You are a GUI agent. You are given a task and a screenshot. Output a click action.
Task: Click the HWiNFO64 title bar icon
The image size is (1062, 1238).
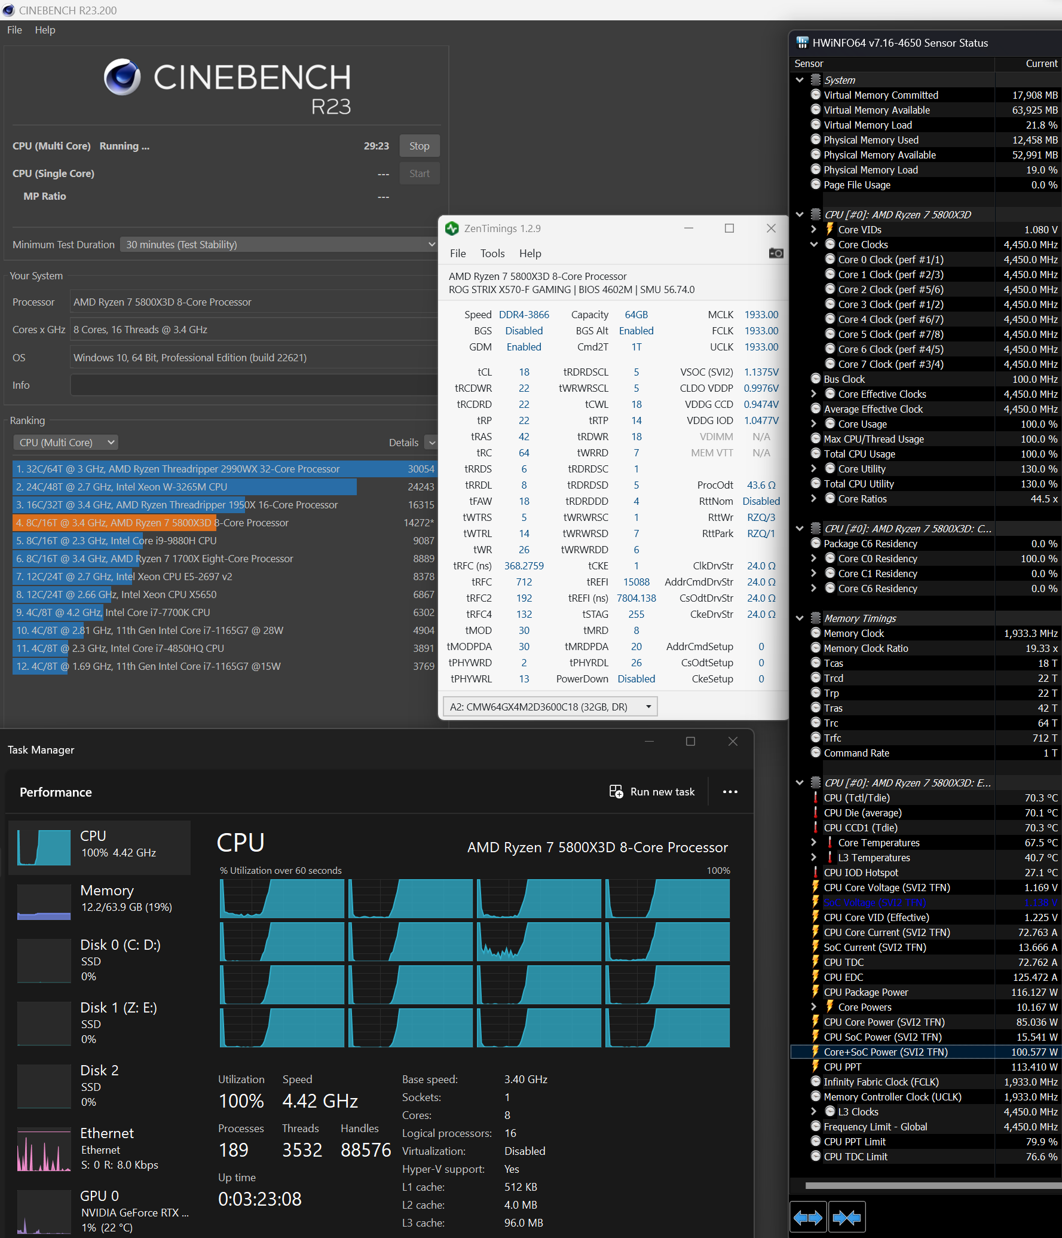click(x=802, y=42)
